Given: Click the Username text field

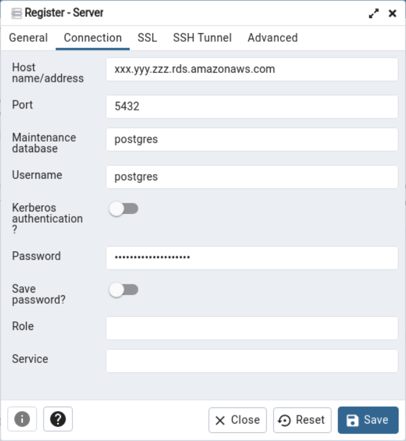Looking at the screenshot, I should coord(252,177).
